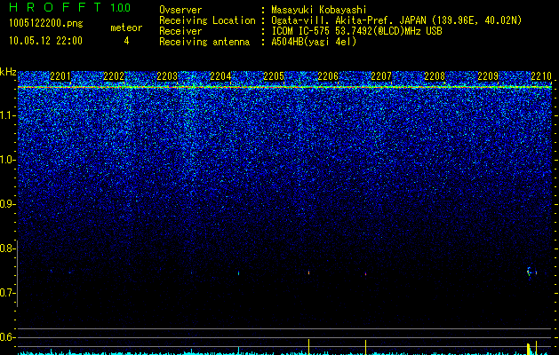This screenshot has width=559, height=355.
Task: Click the Receiving antenna label
Action: point(204,42)
